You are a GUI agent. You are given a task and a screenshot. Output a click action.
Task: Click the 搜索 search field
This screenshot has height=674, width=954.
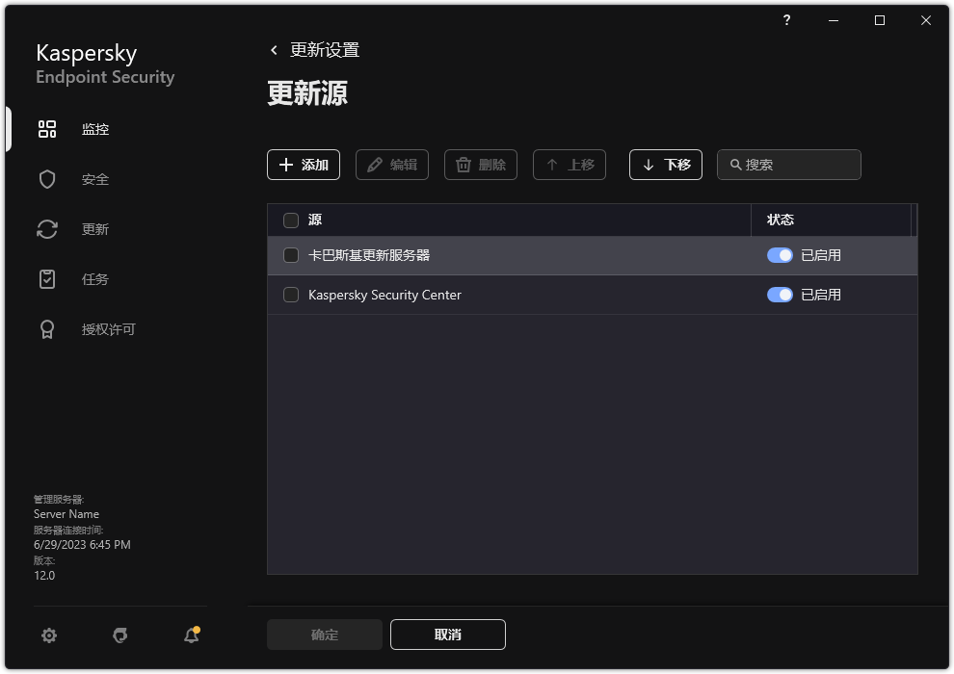788,165
